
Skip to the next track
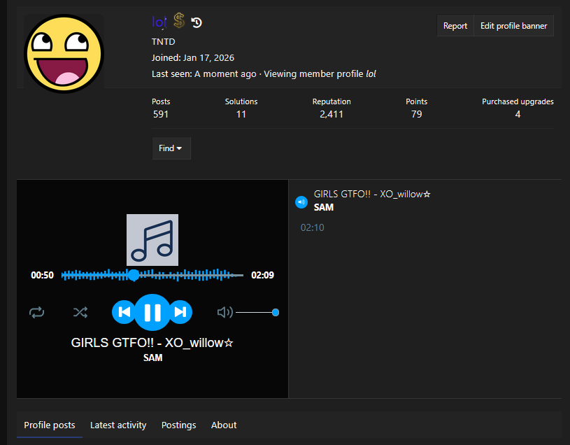pyautogui.click(x=180, y=312)
